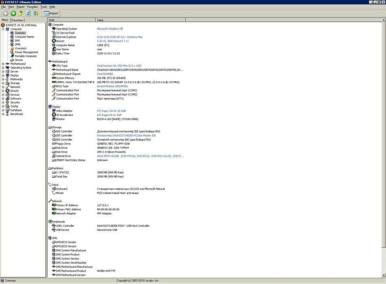Open the Award Modular BIOS link
This screenshot has width=386, height=284.
(112, 86)
